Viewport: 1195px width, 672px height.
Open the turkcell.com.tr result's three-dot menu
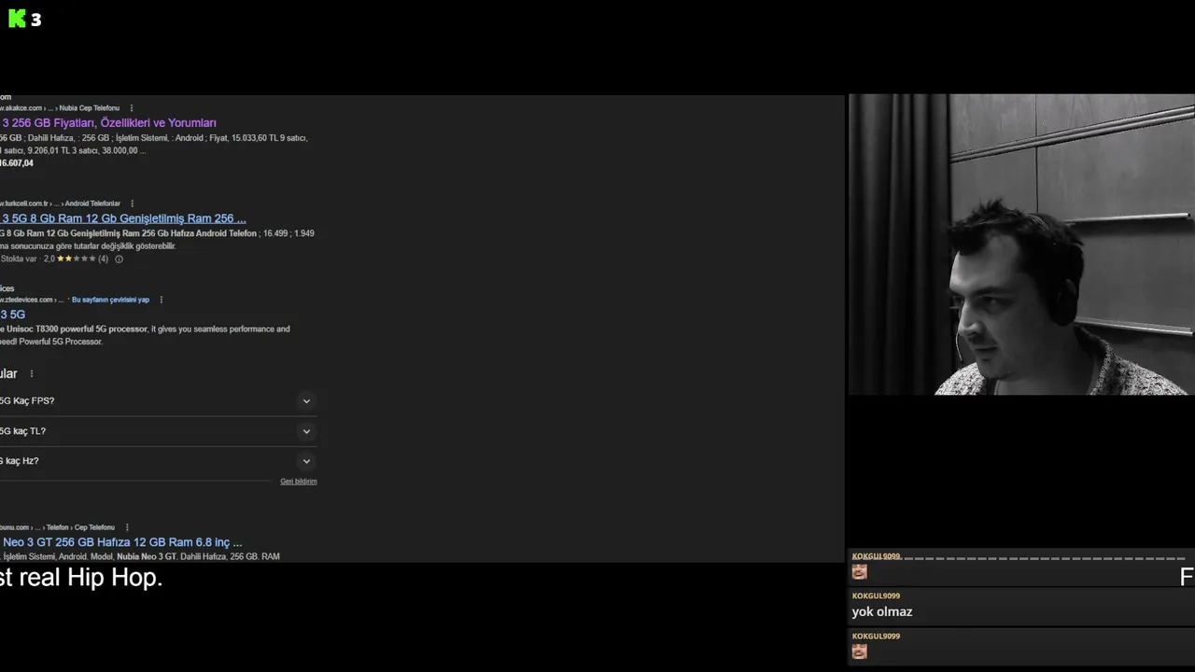click(132, 203)
